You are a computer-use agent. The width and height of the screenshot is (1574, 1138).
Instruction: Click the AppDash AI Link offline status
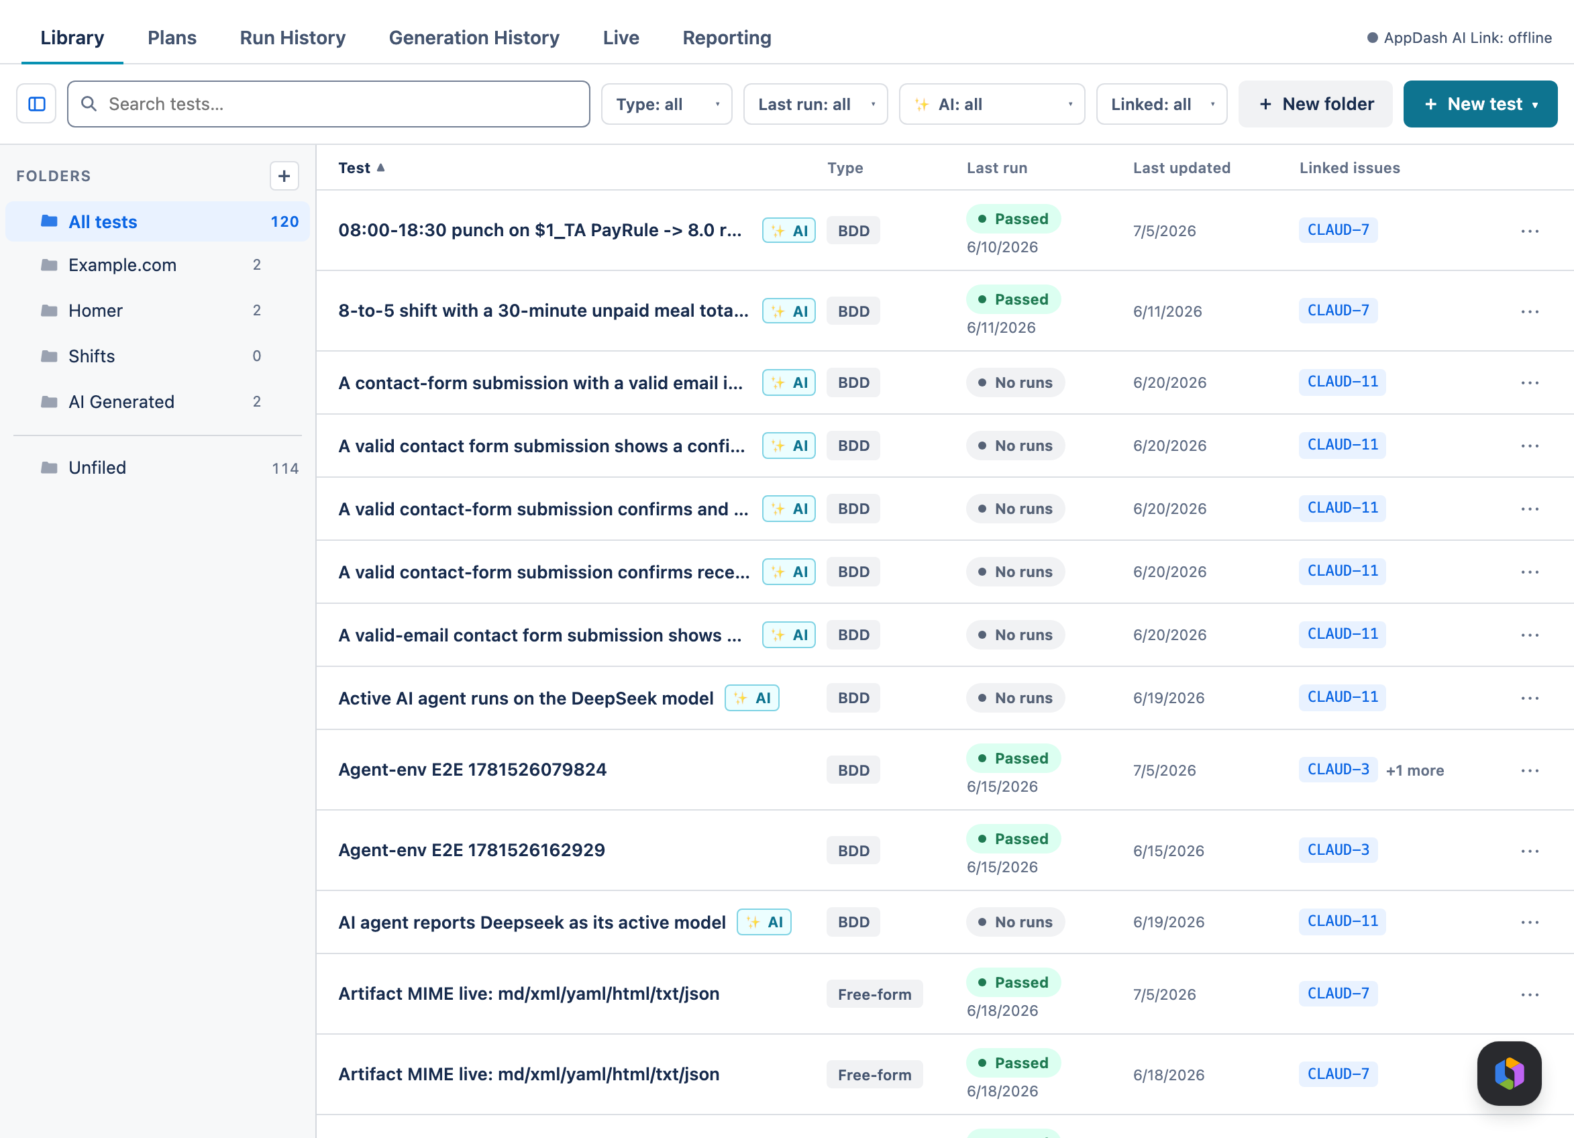1459,38
